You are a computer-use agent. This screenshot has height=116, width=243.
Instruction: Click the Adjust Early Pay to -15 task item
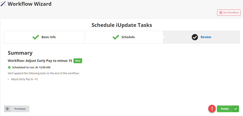pos(24,79)
